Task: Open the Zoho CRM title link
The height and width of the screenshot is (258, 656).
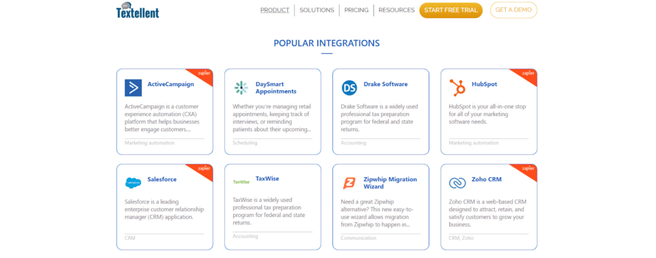Action: [x=487, y=179]
